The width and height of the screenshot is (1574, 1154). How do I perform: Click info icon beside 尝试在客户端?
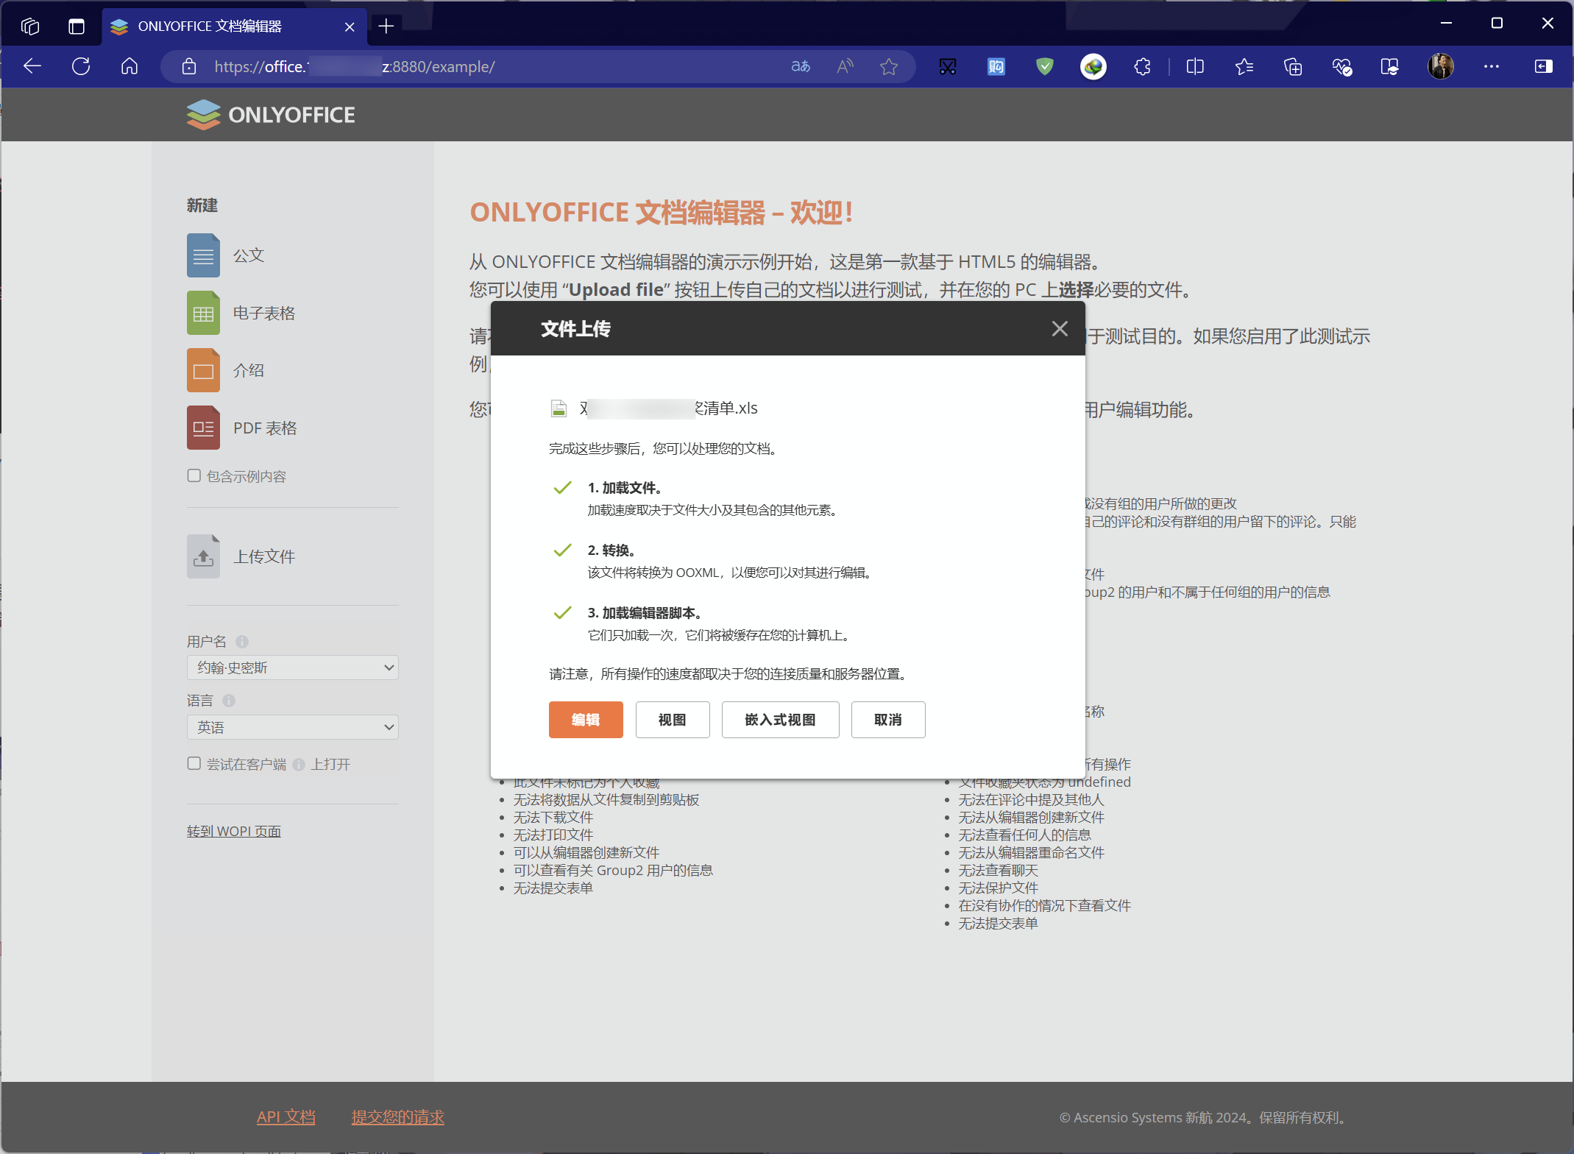coord(299,765)
